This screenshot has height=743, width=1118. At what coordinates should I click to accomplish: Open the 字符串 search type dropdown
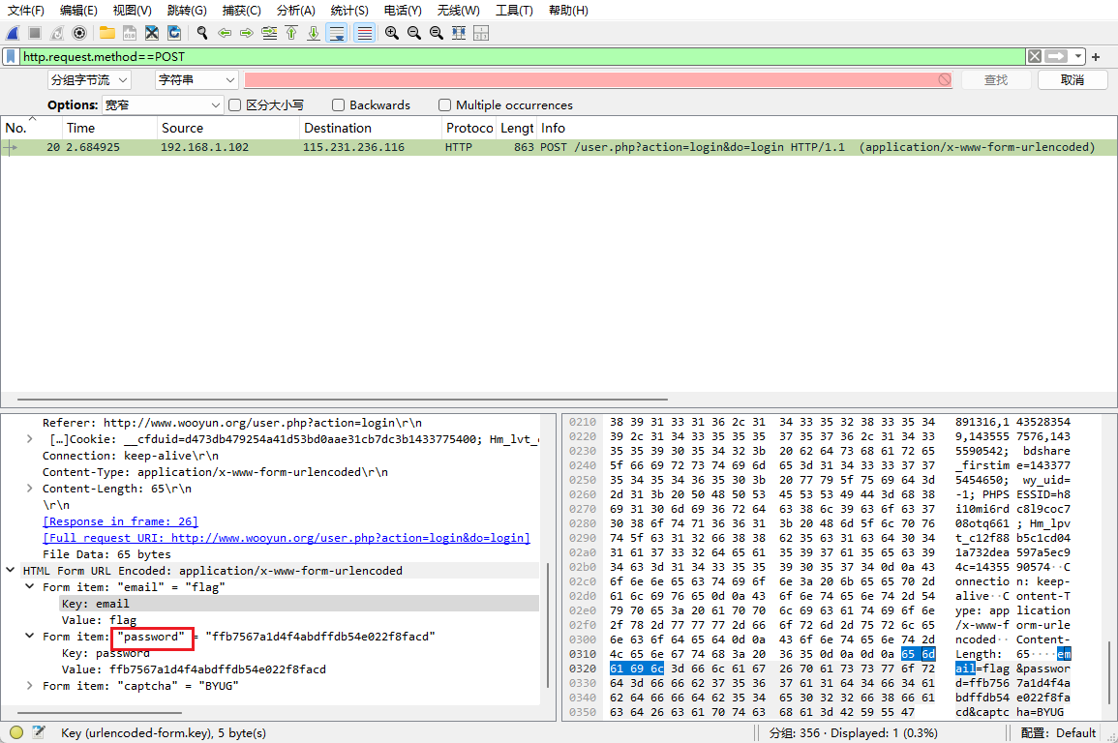(196, 79)
